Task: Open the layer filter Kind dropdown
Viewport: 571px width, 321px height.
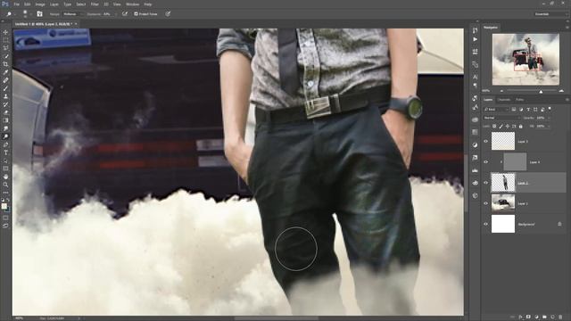Action: click(496, 109)
